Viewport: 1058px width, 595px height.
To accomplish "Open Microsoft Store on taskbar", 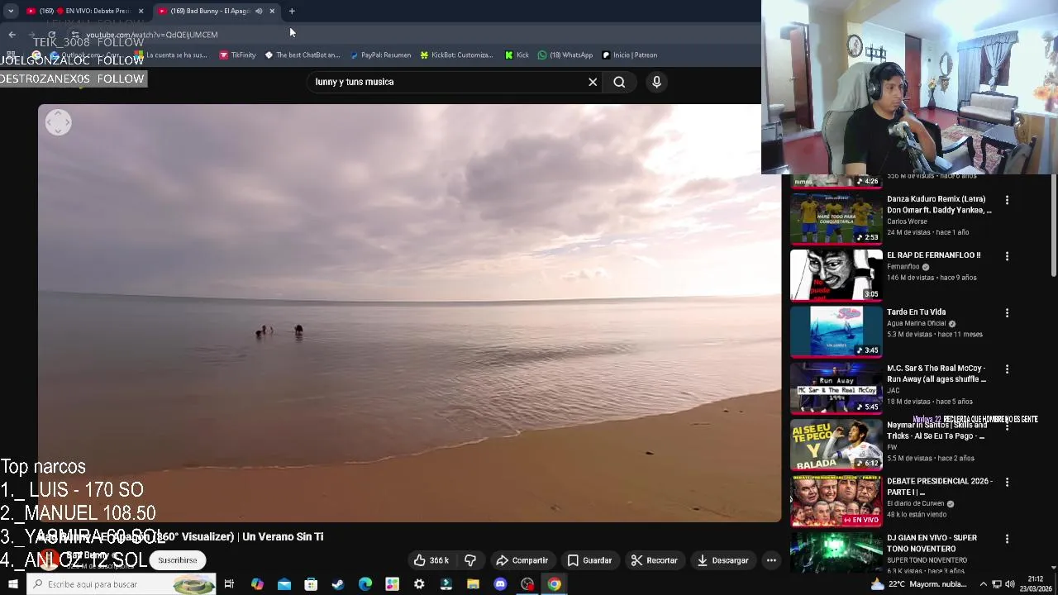I will pos(311,584).
